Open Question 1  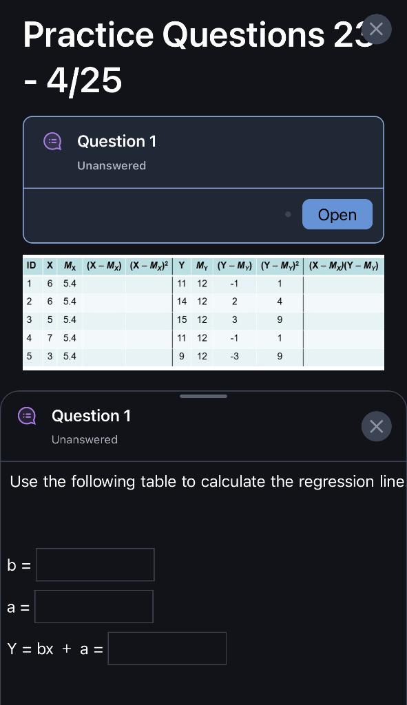(337, 214)
